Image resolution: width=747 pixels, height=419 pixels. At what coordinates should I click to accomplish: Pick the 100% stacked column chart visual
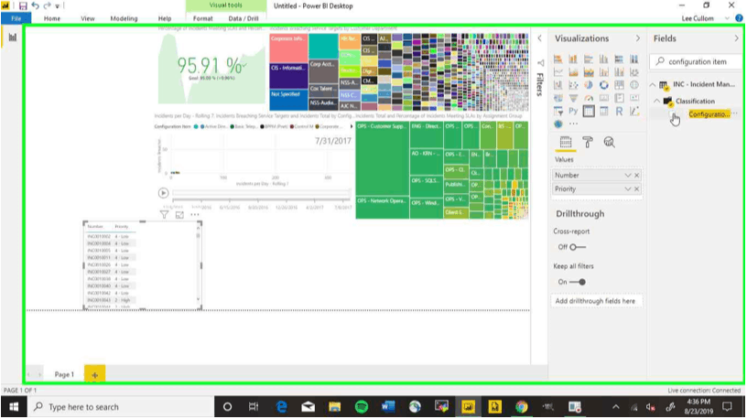point(634,59)
